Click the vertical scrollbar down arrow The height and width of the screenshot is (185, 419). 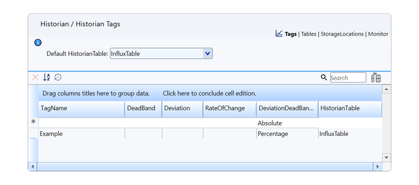386,158
